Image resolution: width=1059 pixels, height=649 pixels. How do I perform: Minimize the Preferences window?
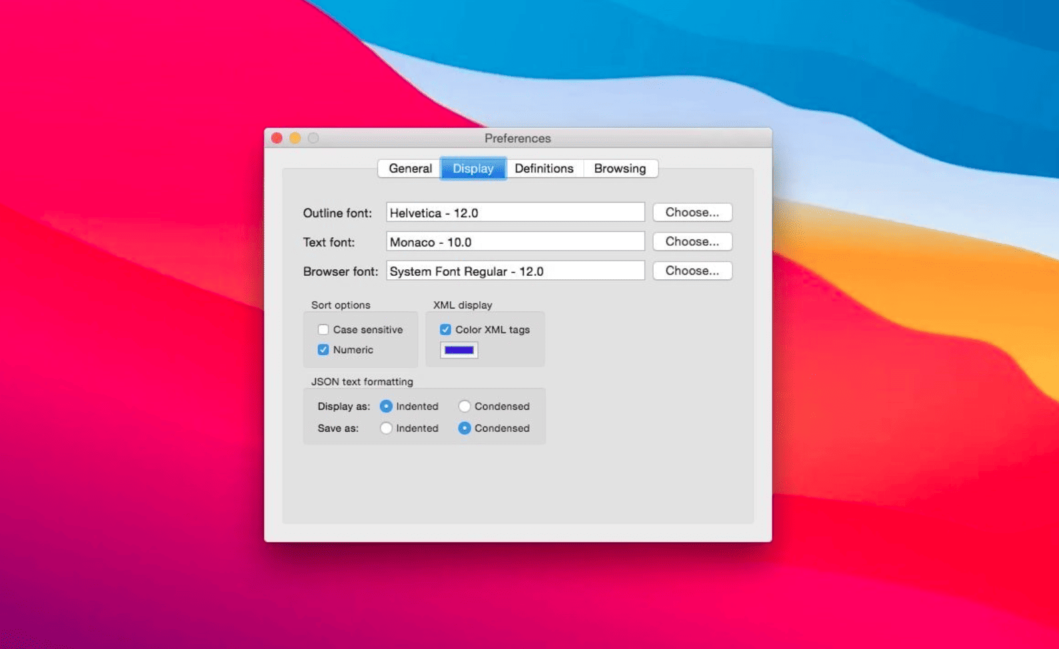pyautogui.click(x=295, y=138)
